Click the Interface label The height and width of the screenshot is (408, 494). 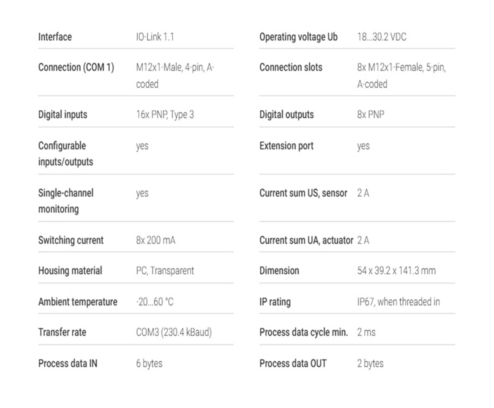coord(55,37)
